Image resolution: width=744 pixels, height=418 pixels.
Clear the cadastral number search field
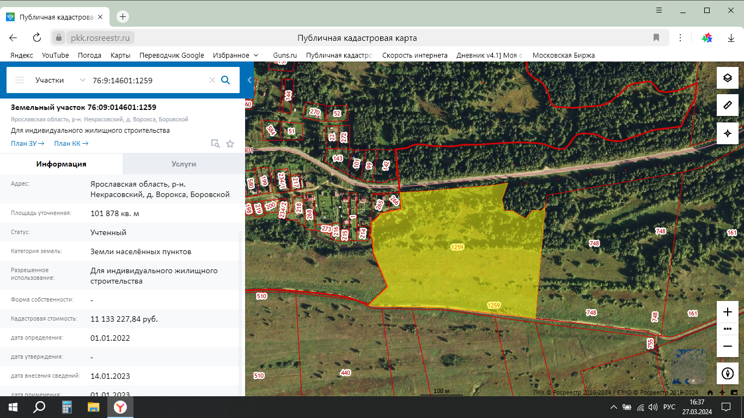pyautogui.click(x=212, y=80)
